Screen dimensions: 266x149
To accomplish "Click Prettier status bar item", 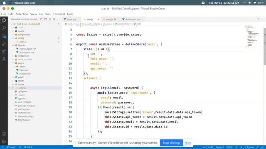I will [x=249, y=147].
